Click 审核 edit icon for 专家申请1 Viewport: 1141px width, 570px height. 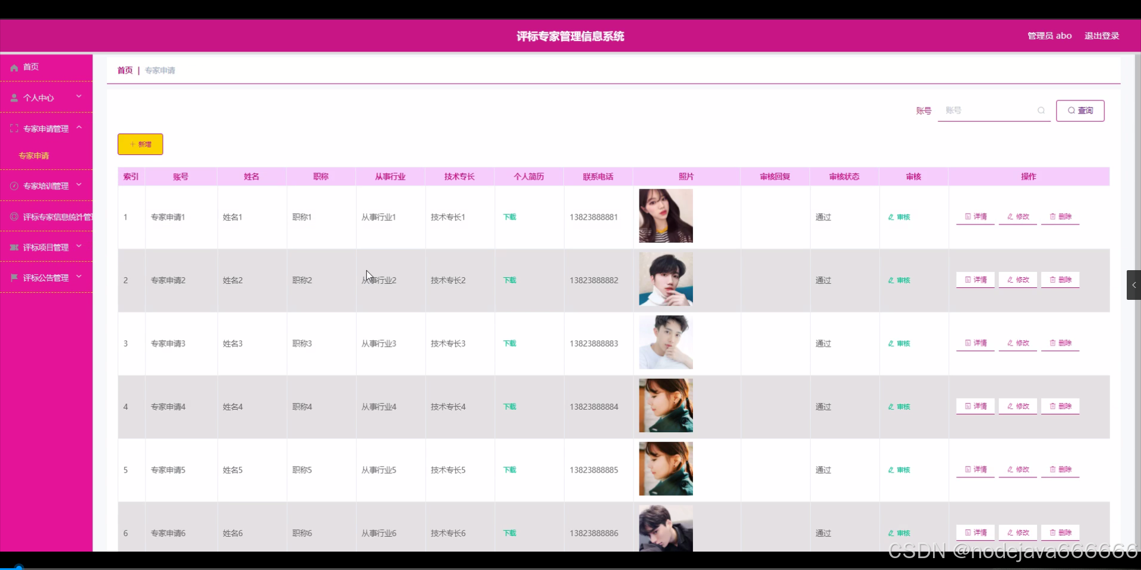pos(891,217)
